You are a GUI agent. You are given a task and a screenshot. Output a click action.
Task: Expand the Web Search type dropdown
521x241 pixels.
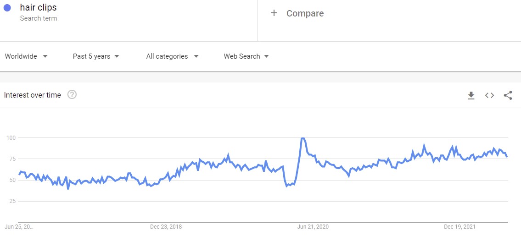(x=246, y=56)
